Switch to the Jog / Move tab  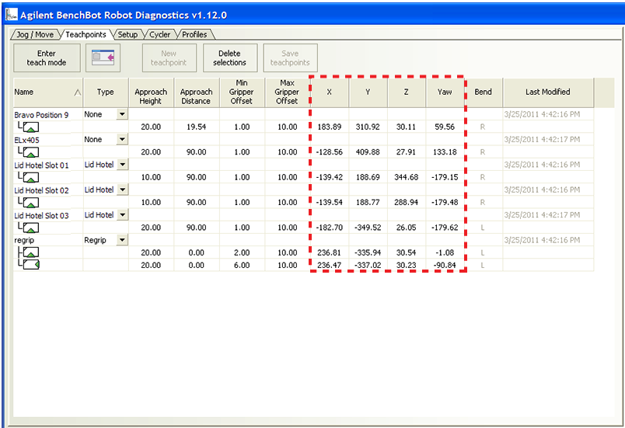(x=33, y=34)
